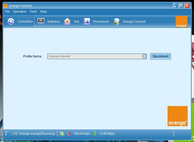Close the Orange Connect window

pyautogui.click(x=187, y=6)
